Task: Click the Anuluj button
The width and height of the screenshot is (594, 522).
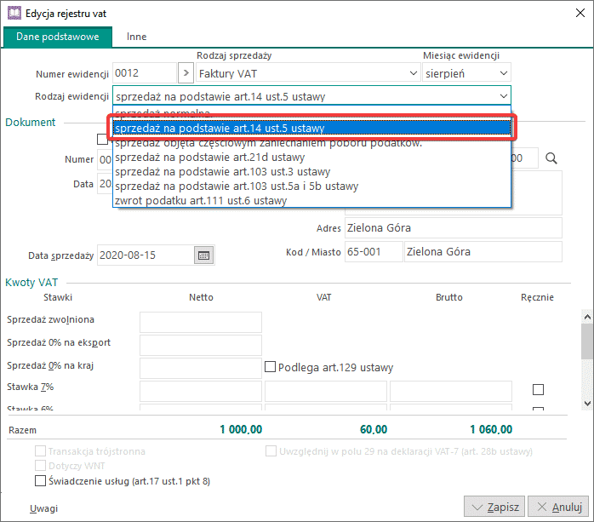Action: click(558, 507)
